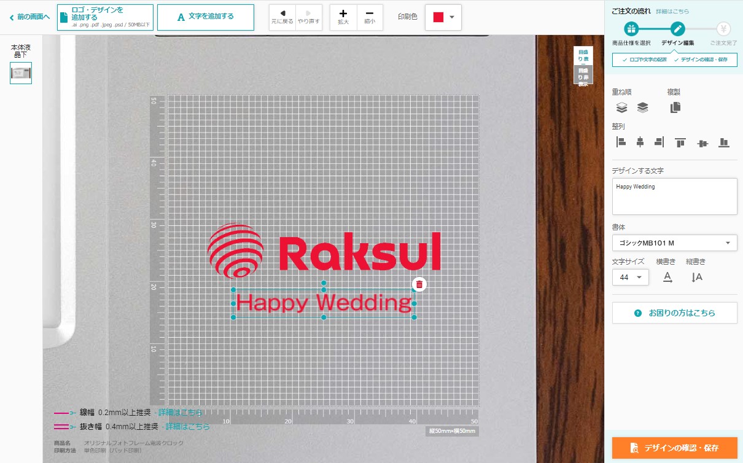The image size is (743, 463).
Task: Edit the デザインする文字 text field
Action: [674, 196]
